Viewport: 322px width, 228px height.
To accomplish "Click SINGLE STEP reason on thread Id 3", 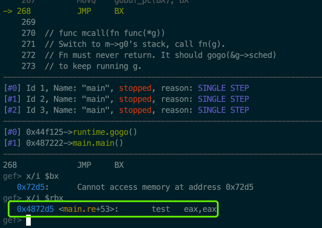I will [x=223, y=110].
